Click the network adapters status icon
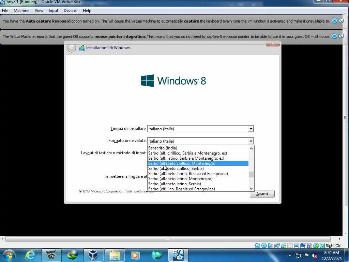This screenshot has width=349, height=262. click(277, 246)
